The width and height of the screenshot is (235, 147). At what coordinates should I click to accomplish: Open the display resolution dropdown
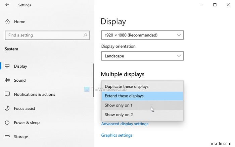point(142,35)
